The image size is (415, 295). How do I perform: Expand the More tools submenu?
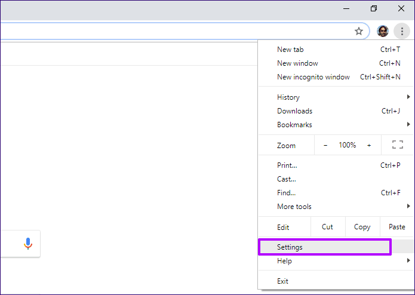336,207
